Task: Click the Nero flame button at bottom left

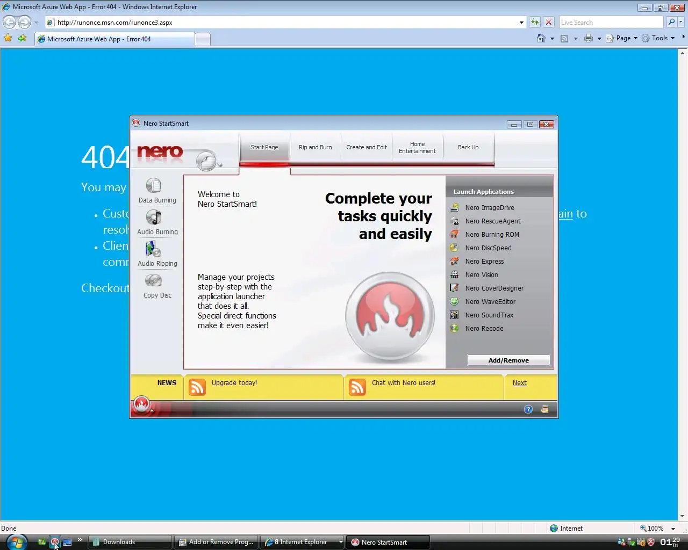Action: [x=141, y=404]
